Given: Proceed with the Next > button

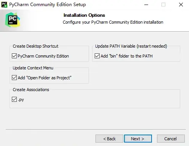Looking at the screenshot, I should [138, 139].
